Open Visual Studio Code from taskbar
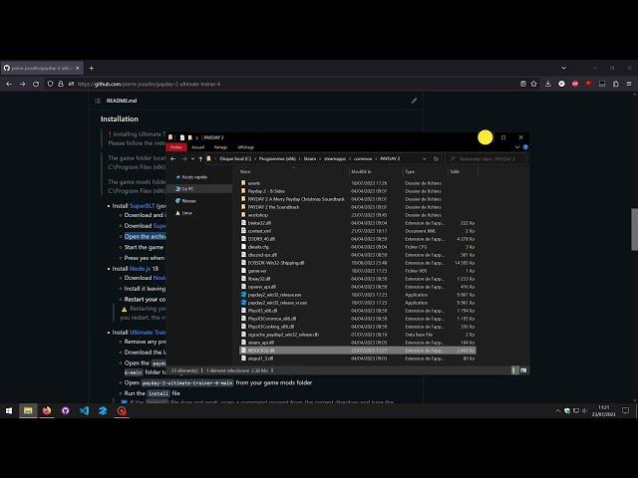 pos(84,411)
